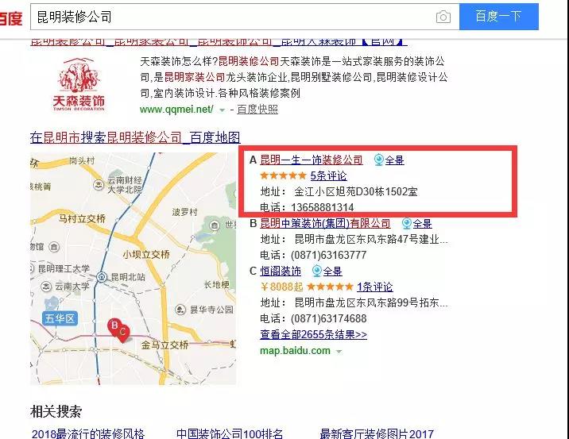Select the 昆明北站 station icon on the map
This screenshot has height=439, width=569.
(102, 277)
